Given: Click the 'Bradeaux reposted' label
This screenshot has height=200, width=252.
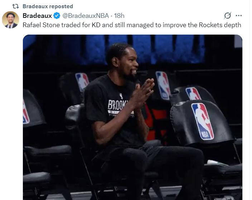Looking at the screenshot, I should (x=48, y=6).
